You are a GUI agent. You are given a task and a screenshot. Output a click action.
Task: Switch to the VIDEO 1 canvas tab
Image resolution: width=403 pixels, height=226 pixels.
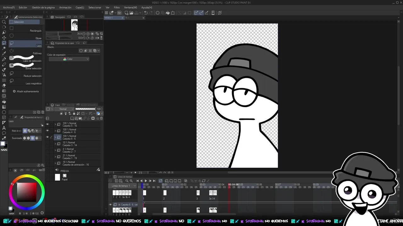coord(113,18)
